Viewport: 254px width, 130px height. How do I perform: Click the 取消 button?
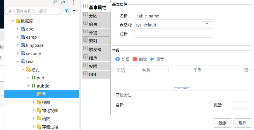pos(243,123)
